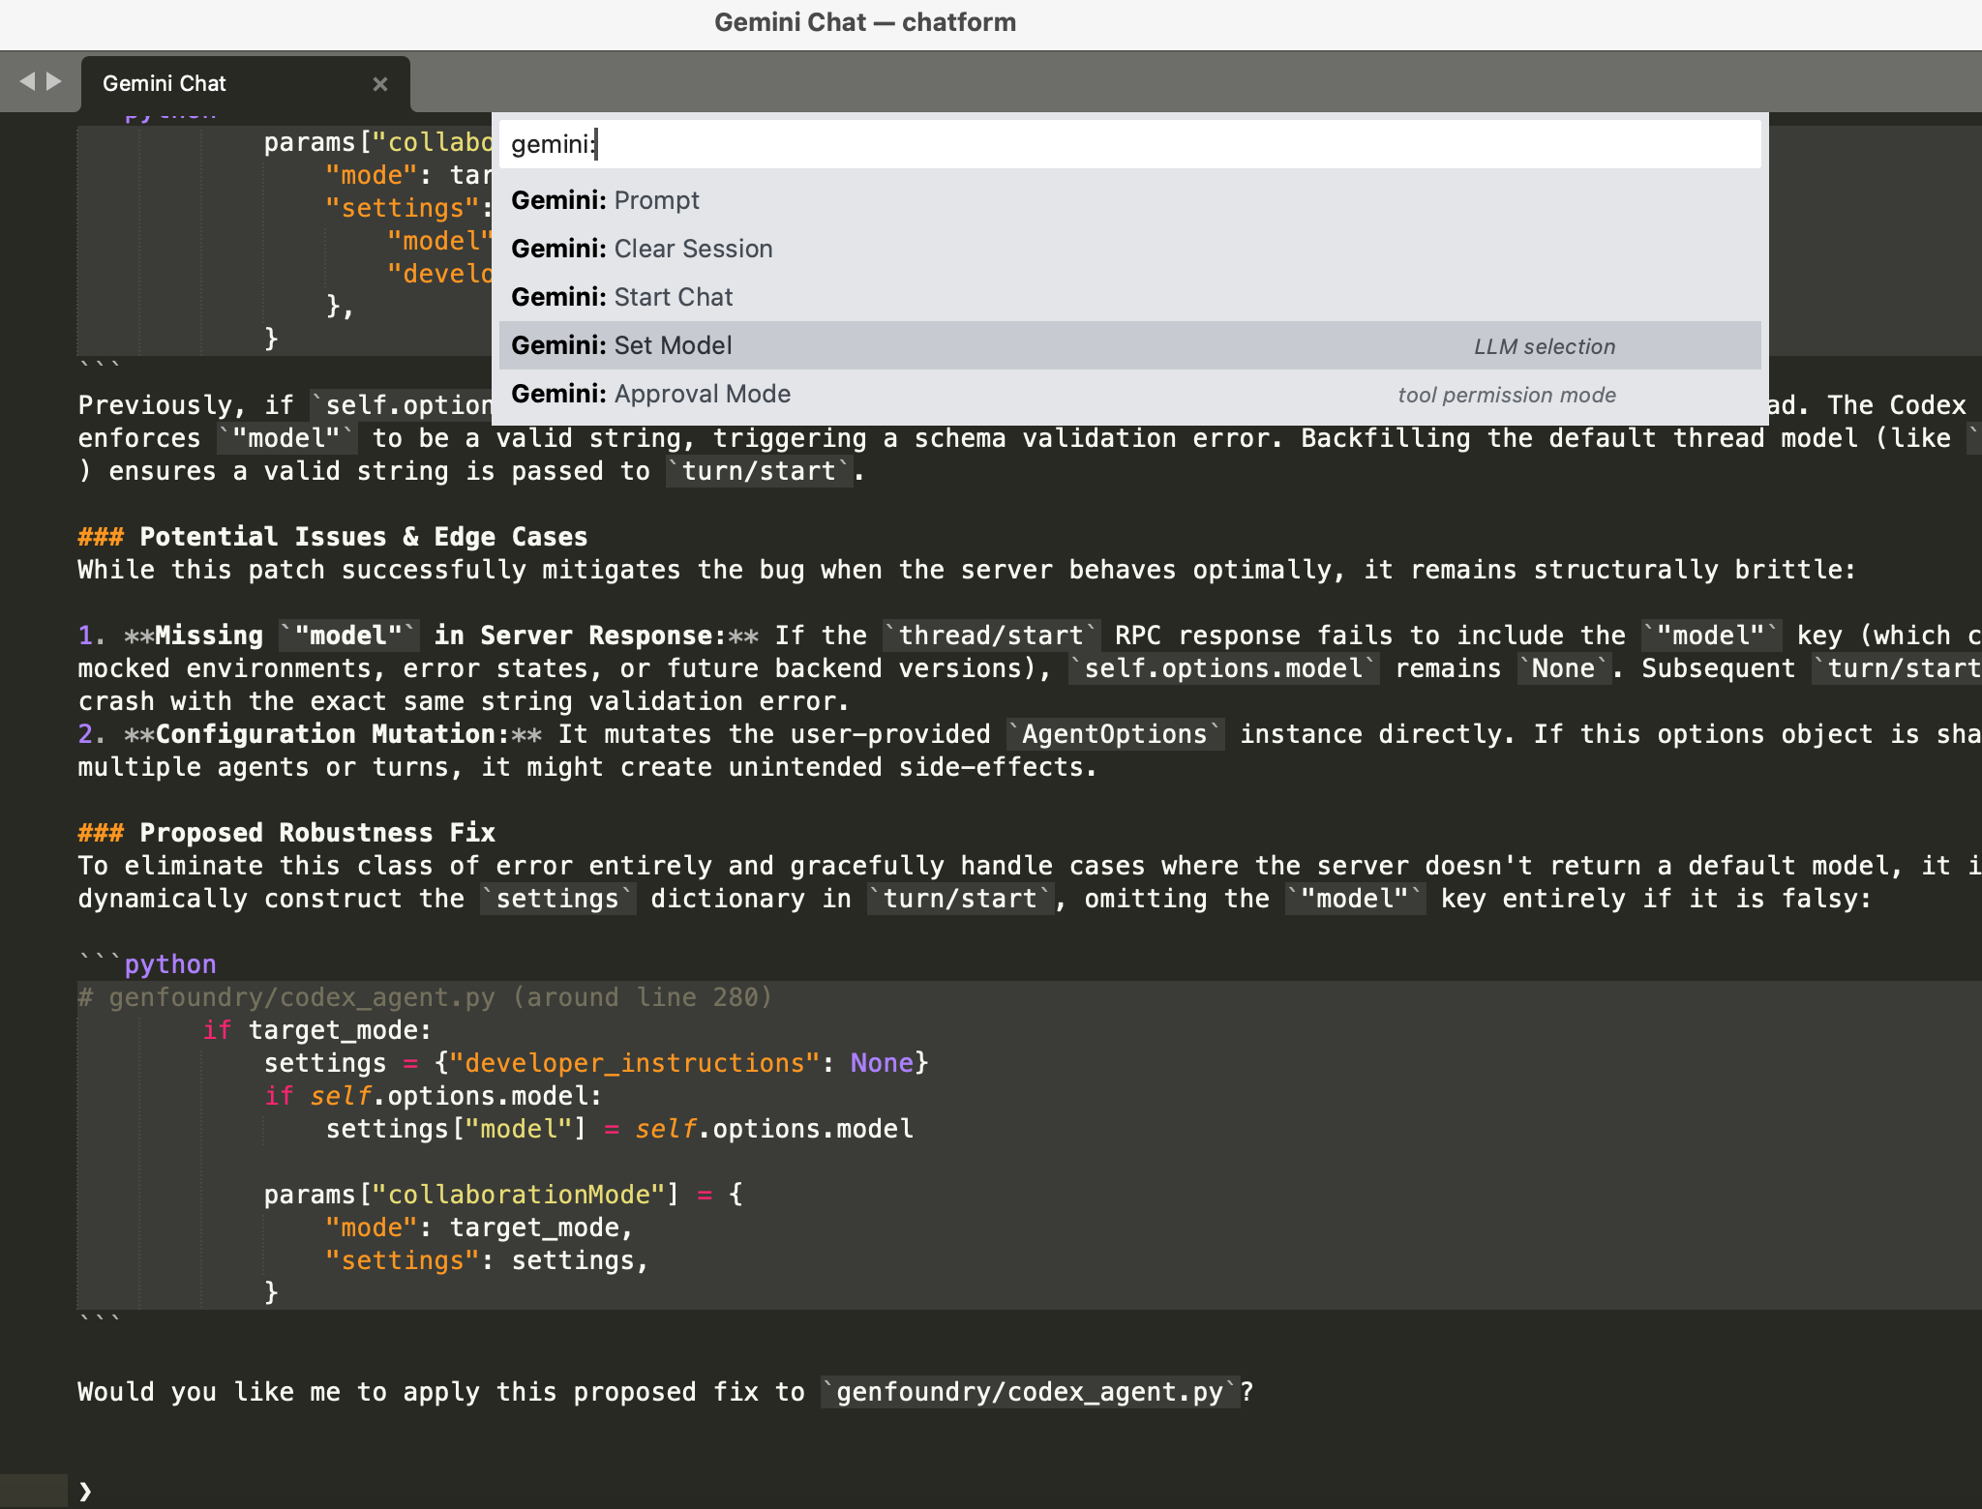Click the settings["model"] assignment line
This screenshot has height=1509, width=1982.
pyautogui.click(x=619, y=1129)
